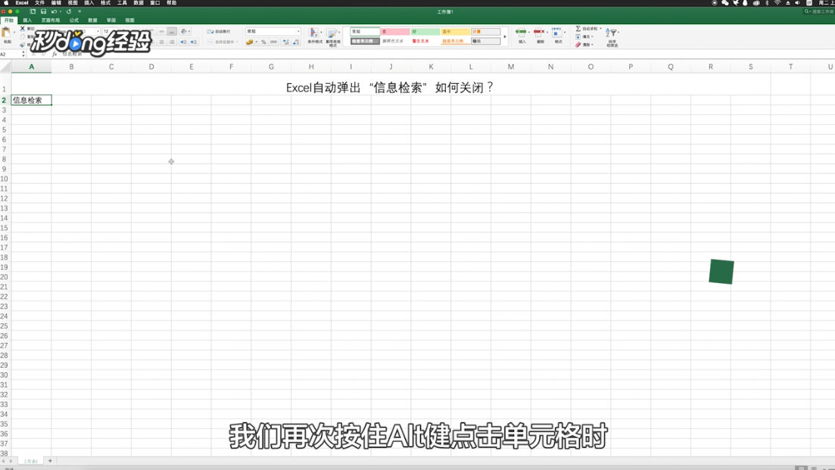Click the percent style icon
835x470 pixels.
[263, 42]
